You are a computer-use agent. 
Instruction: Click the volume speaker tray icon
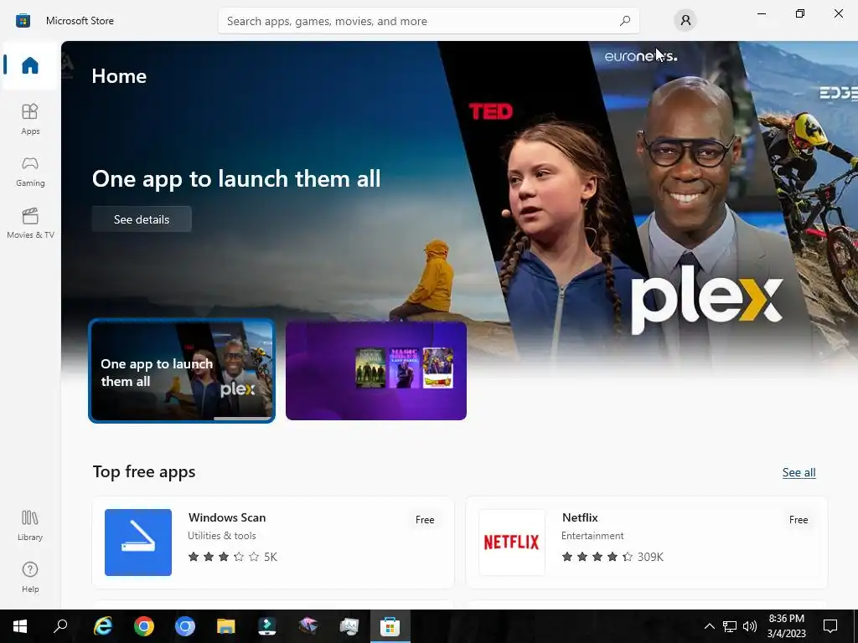pos(750,626)
